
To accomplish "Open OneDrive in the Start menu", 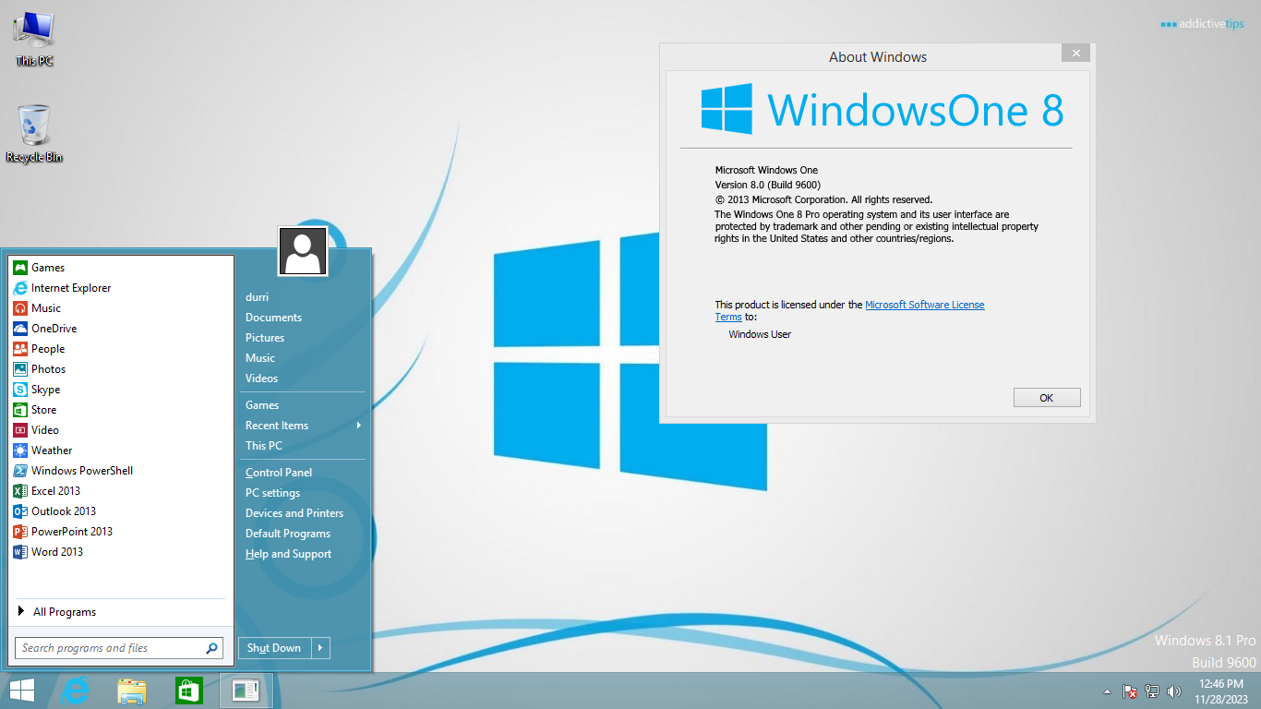I will pos(121,329).
